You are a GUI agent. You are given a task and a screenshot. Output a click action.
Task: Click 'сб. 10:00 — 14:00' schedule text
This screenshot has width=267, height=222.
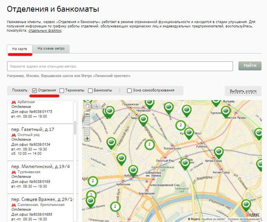26,153
